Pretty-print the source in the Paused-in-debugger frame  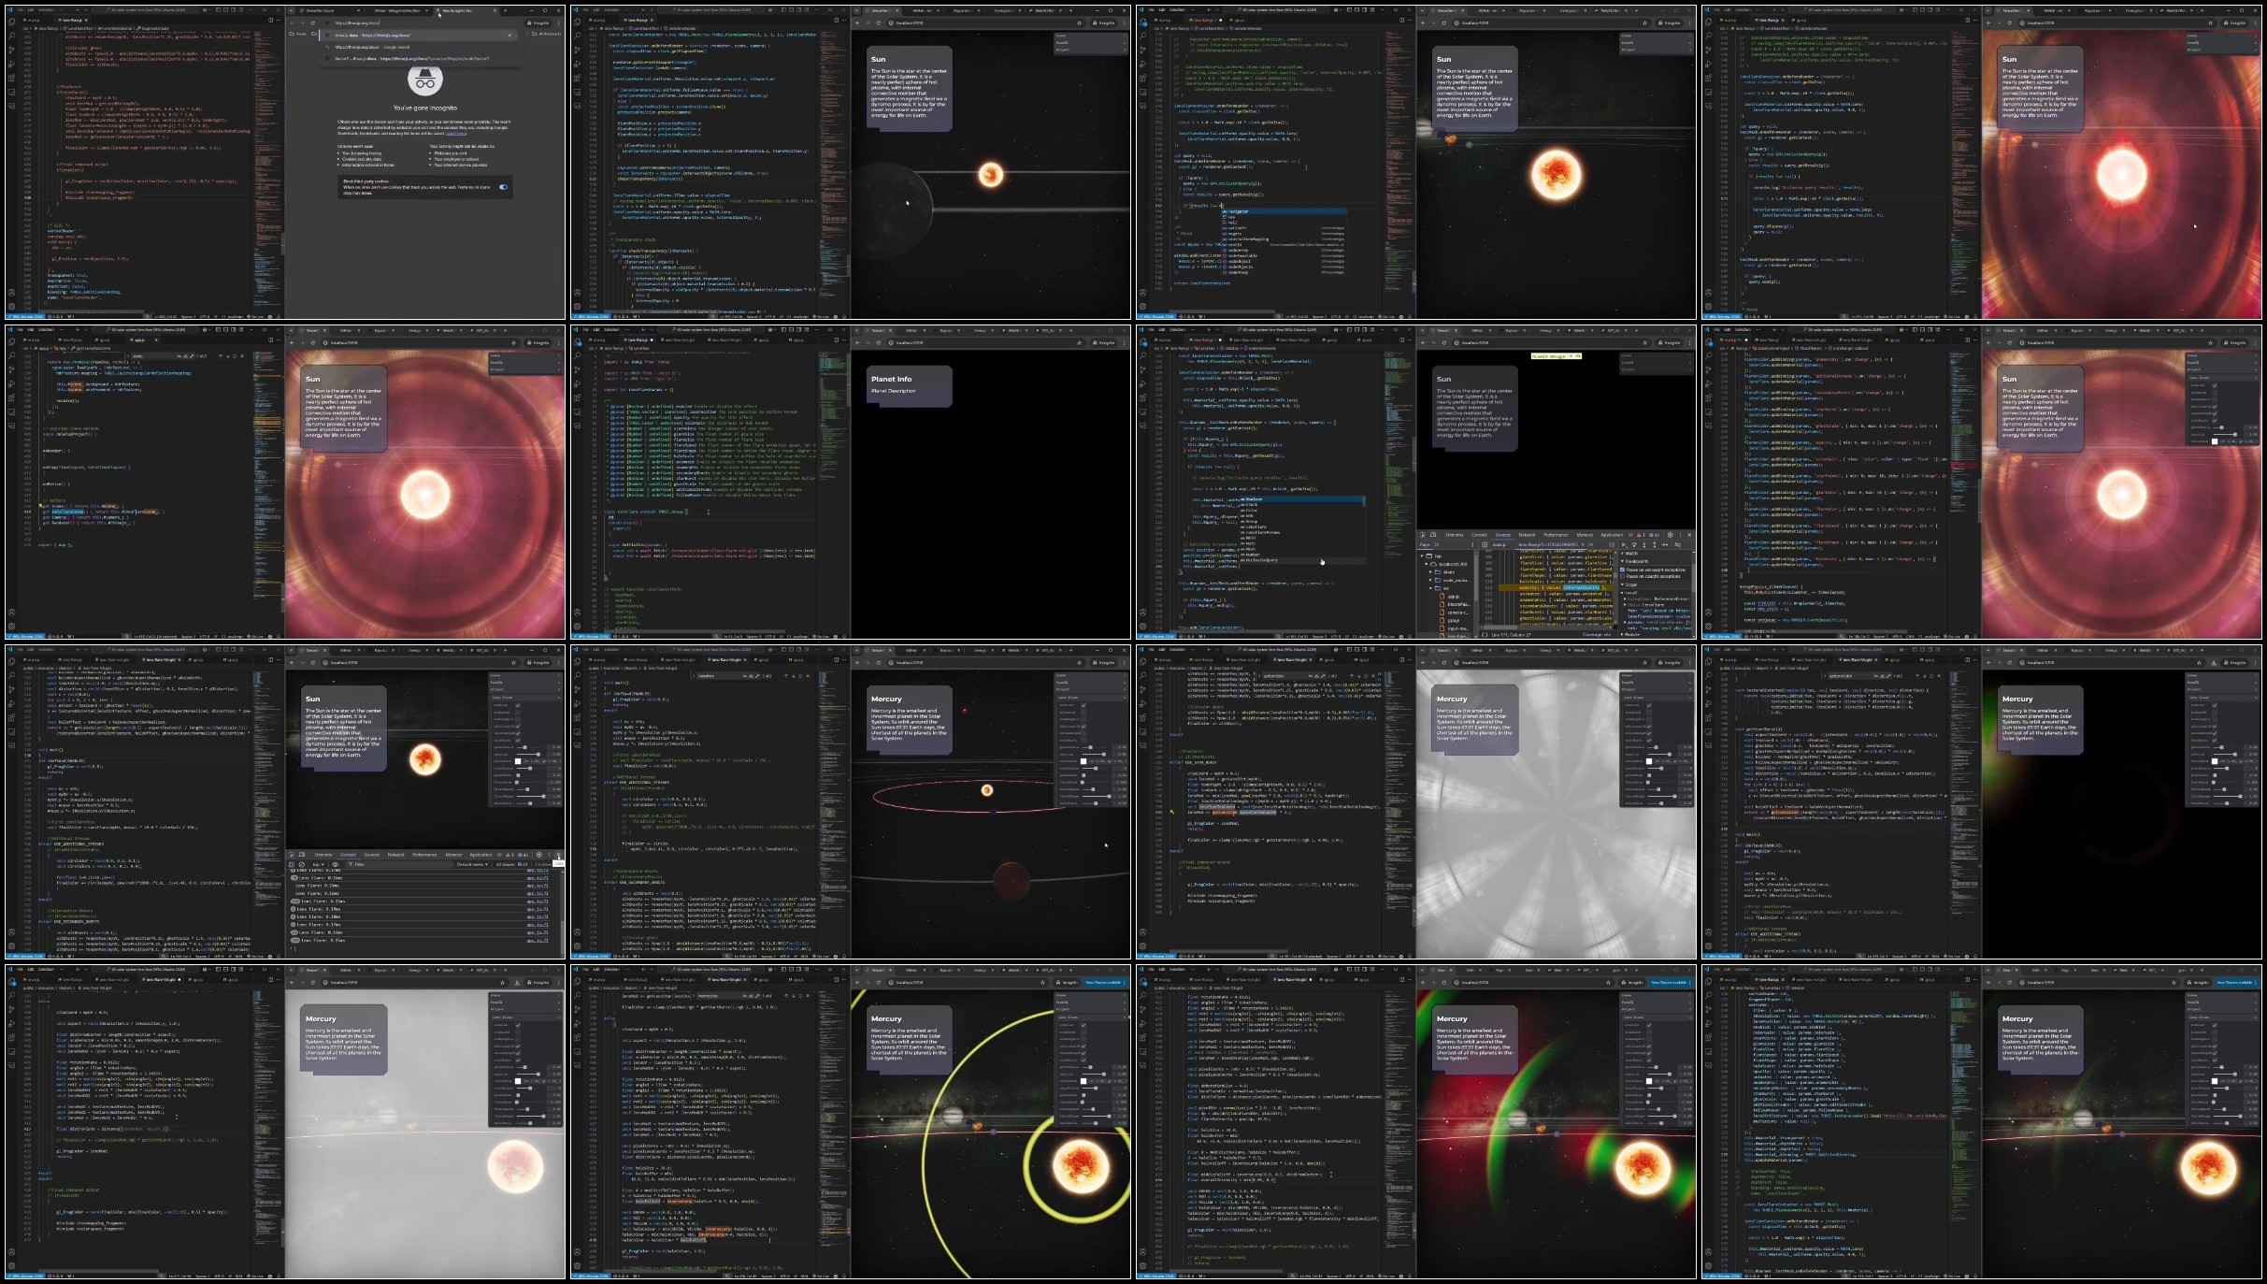pos(1485,635)
